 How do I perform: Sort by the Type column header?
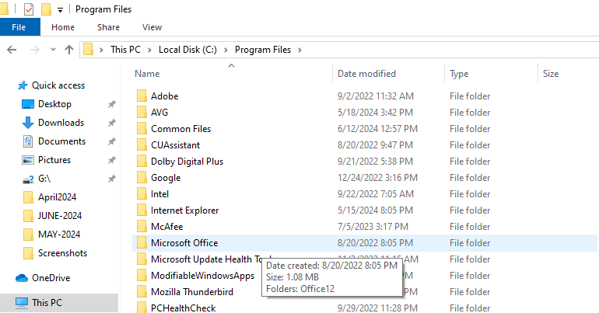pos(459,74)
